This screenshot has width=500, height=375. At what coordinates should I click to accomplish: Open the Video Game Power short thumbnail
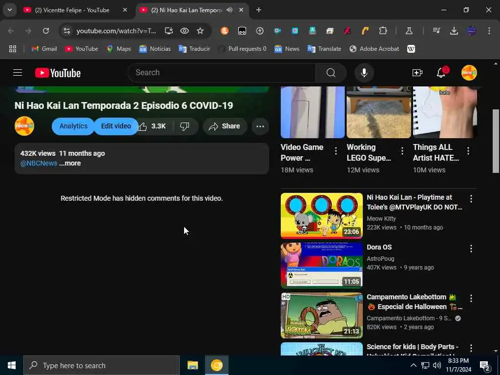(x=312, y=112)
